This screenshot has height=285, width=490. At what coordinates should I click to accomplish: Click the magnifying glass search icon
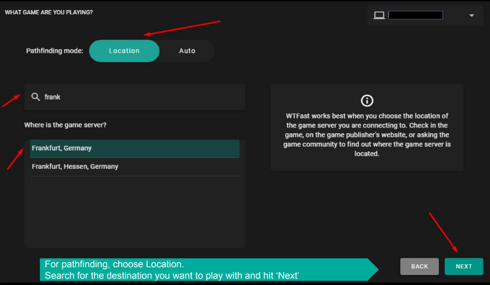click(36, 97)
